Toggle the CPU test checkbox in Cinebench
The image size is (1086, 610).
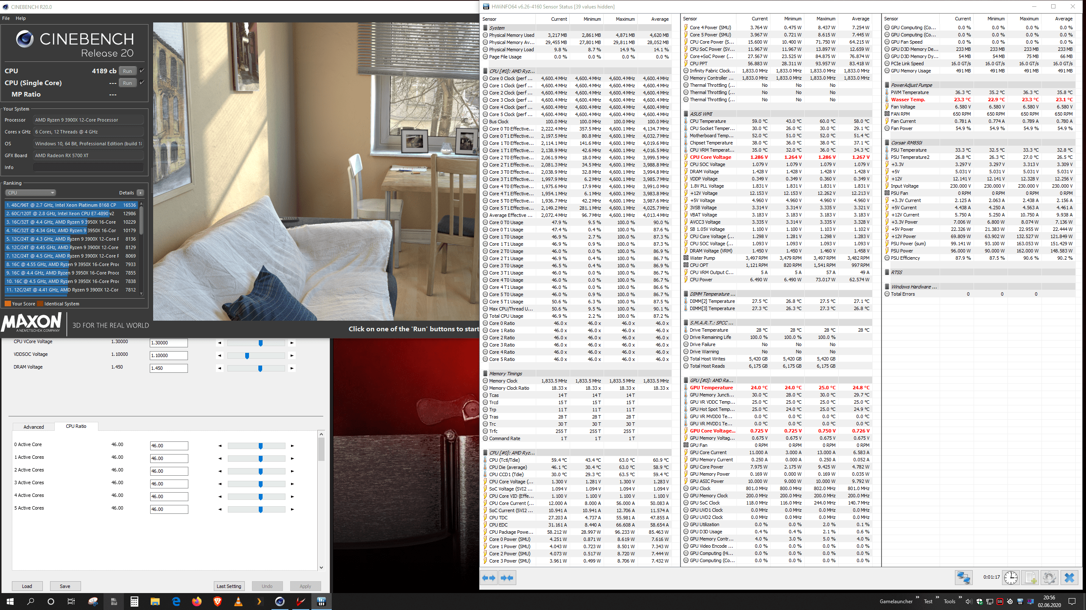142,71
